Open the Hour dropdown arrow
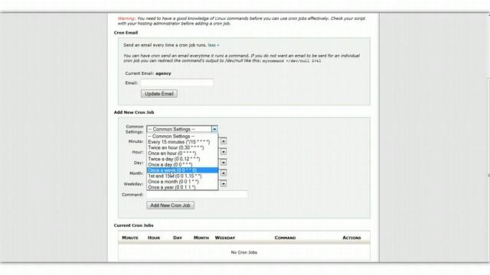 pyautogui.click(x=224, y=152)
